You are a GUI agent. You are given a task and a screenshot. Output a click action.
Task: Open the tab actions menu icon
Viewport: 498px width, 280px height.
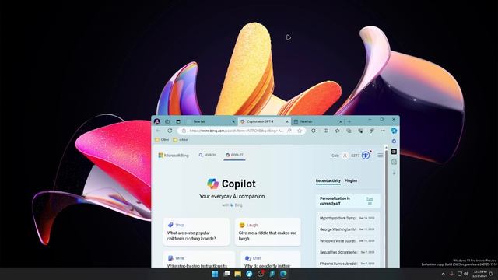[178, 121]
